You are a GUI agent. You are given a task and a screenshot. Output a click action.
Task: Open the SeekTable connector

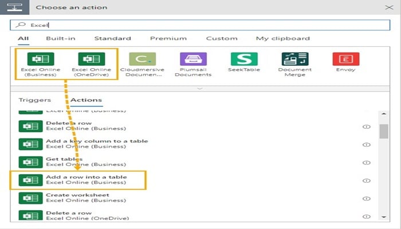(x=244, y=62)
